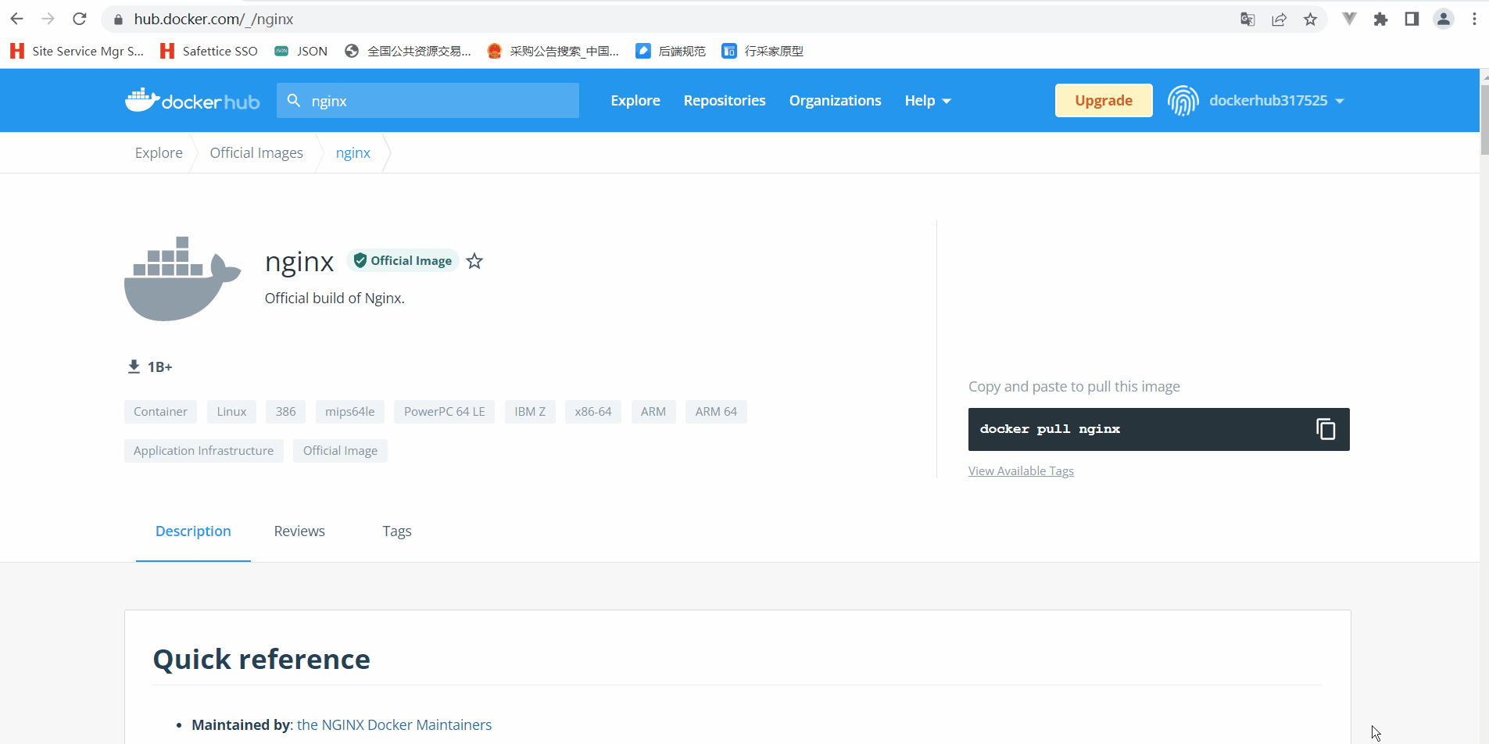The width and height of the screenshot is (1489, 744).
Task: Open Repositories in the top navigation
Action: (x=725, y=101)
